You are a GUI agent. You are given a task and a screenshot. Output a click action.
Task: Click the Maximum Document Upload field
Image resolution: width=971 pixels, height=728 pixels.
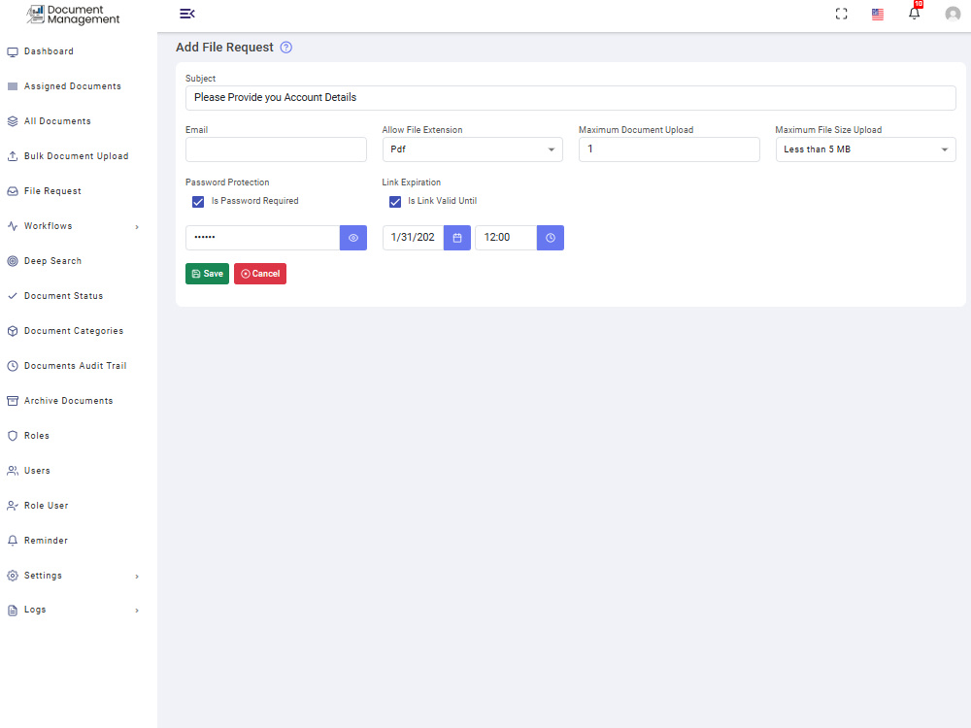(669, 149)
